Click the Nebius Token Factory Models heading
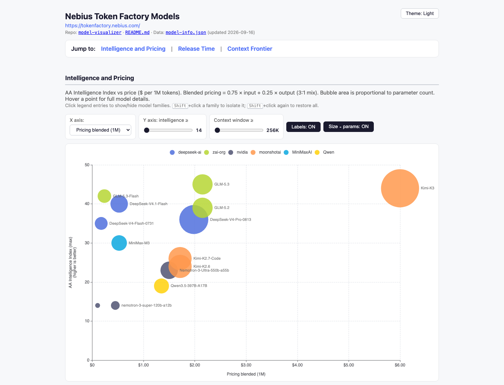The image size is (504, 385). 122,16
